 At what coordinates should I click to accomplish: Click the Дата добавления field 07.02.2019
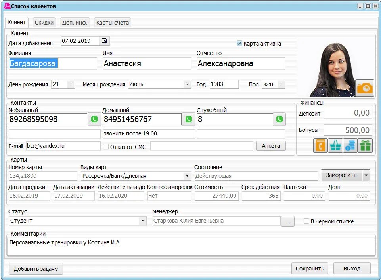point(80,41)
